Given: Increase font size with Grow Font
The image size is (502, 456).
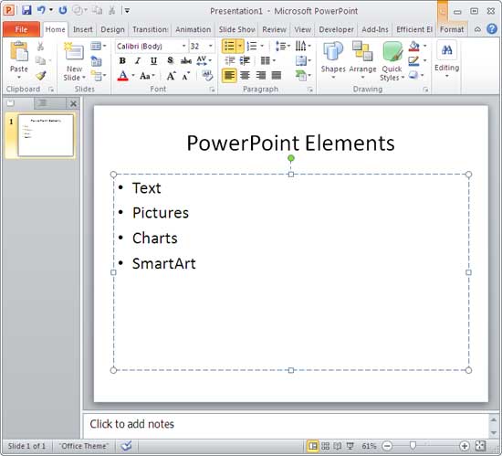Looking at the screenshot, I should pos(171,76).
